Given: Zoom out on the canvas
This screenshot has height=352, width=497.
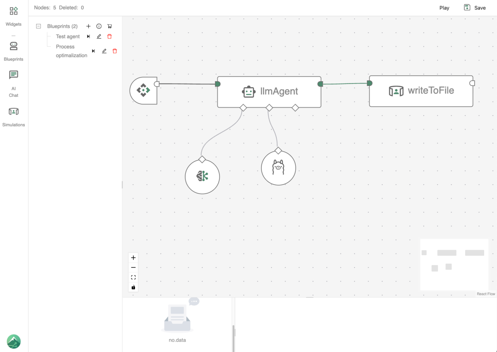Looking at the screenshot, I should click(x=133, y=267).
